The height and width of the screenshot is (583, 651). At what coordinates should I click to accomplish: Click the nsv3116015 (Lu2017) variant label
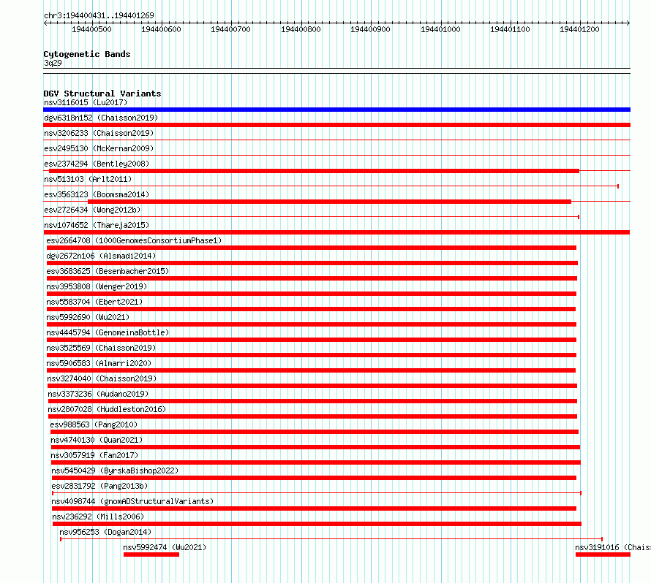click(86, 102)
